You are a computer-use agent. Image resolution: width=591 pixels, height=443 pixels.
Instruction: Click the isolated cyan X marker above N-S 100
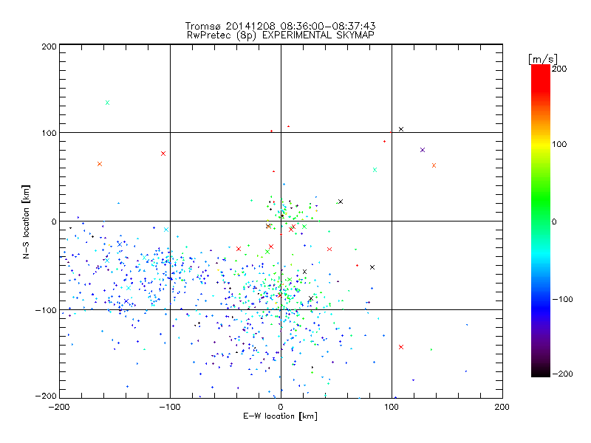coord(107,103)
